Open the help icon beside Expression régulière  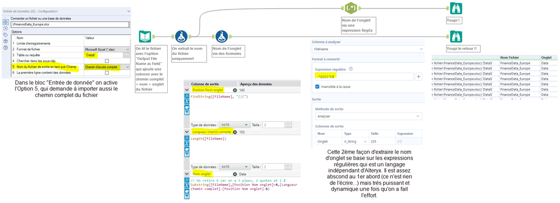click(350, 69)
